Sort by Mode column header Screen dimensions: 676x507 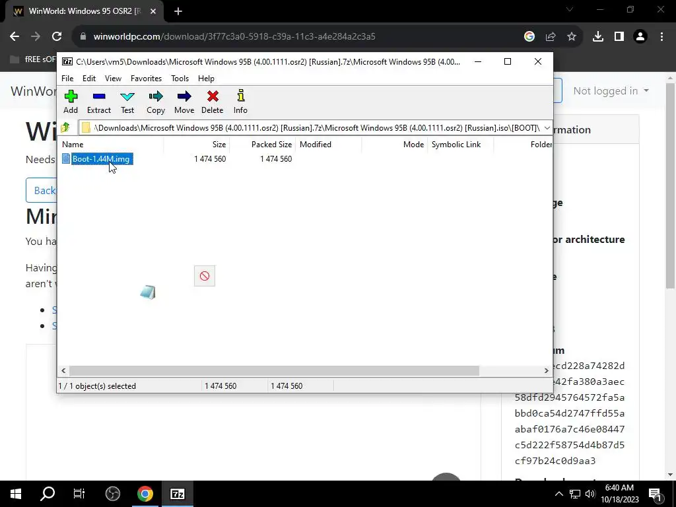tap(395, 145)
